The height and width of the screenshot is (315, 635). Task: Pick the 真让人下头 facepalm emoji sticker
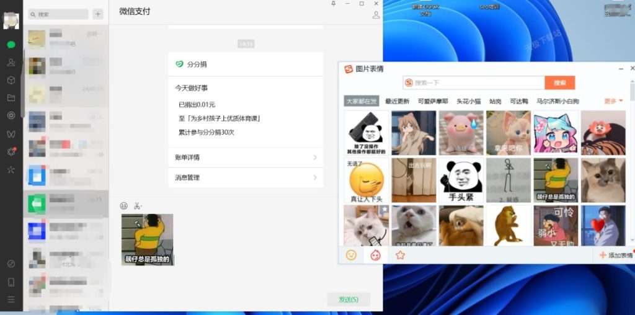point(366,180)
